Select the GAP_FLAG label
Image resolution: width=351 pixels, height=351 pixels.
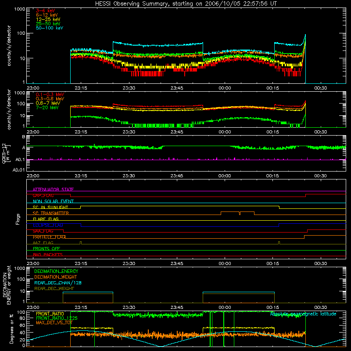coord(43,195)
